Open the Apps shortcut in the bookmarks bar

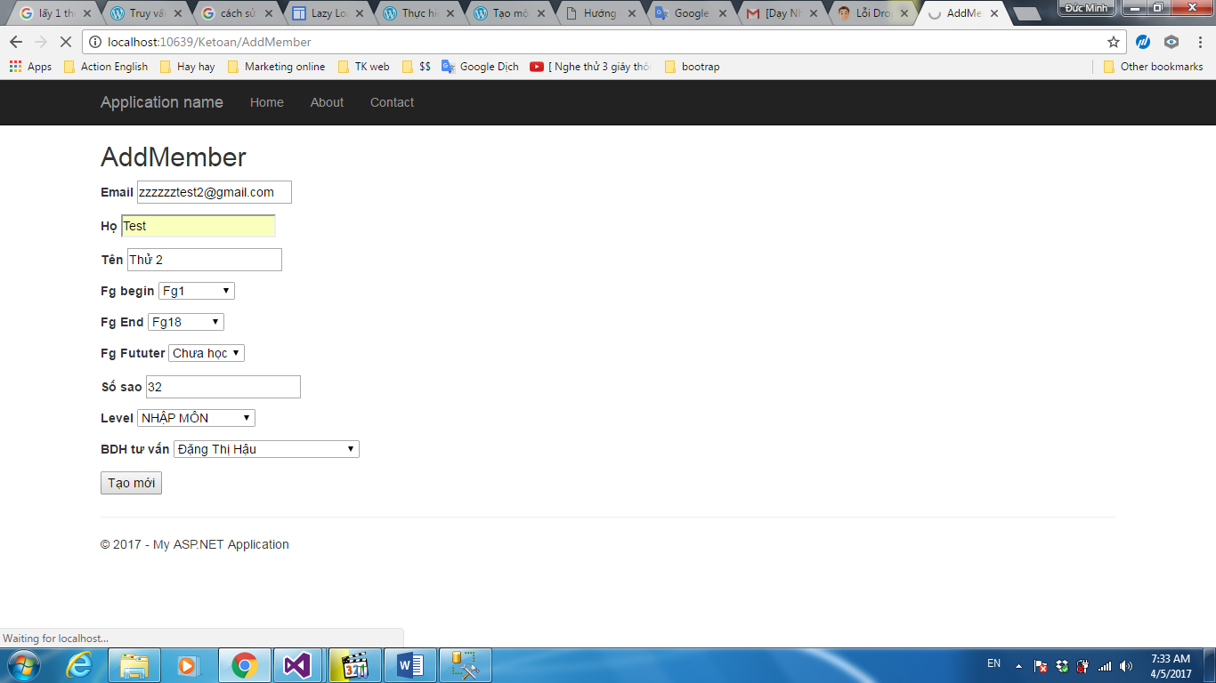pos(30,67)
